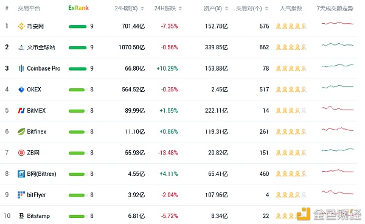
Task: Sort by 24H额(¥) column arrows
Action: tap(142, 9)
